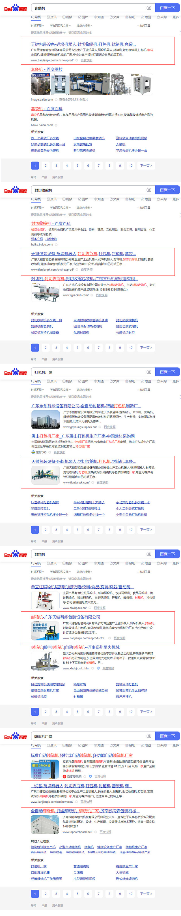Go to page 5 of 套袋机 results
Image resolution: width=181 pixels, height=916 pixels.
pyautogui.click(x=77, y=165)
